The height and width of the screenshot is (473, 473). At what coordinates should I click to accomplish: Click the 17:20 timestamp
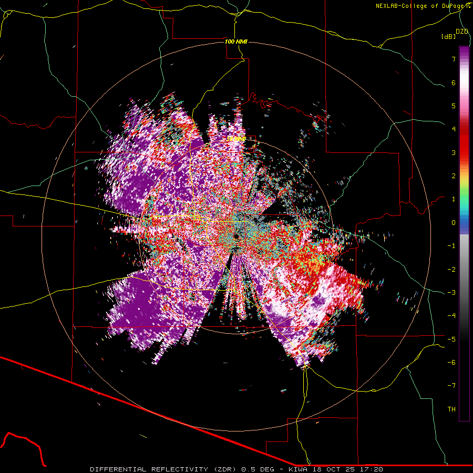tap(372, 469)
